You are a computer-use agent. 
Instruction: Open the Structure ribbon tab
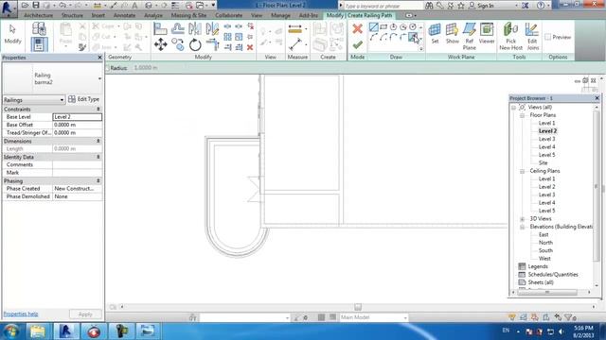pos(72,15)
